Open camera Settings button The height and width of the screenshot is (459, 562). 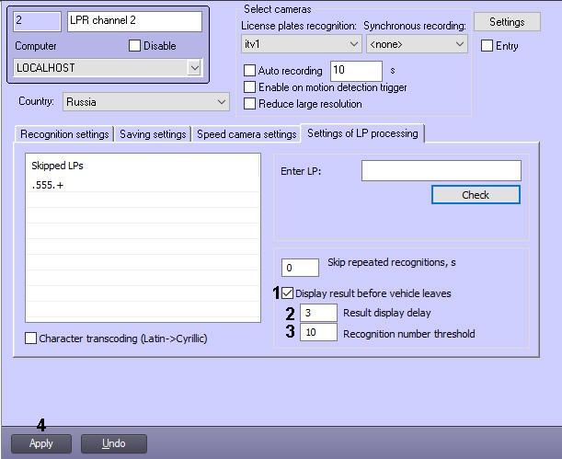coord(507,22)
